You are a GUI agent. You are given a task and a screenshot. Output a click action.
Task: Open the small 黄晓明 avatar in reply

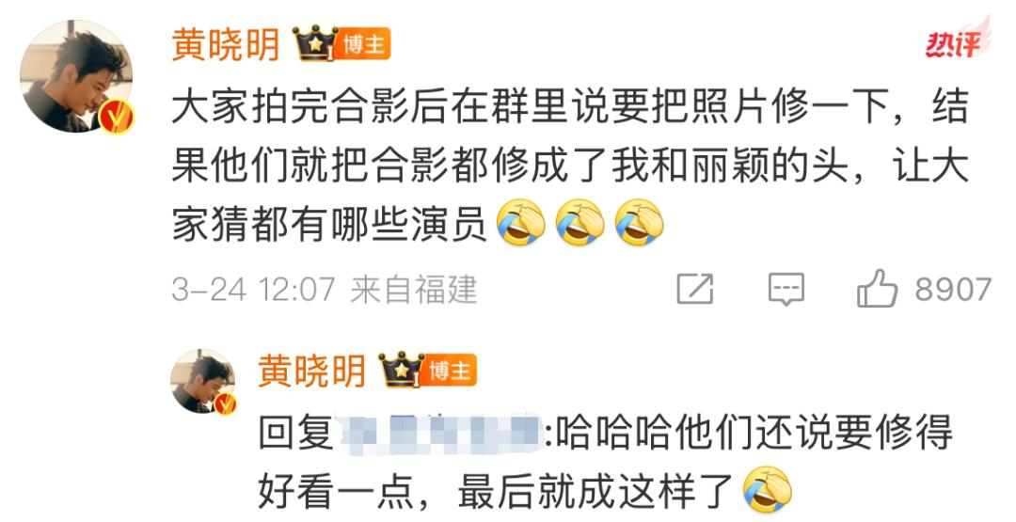click(203, 381)
